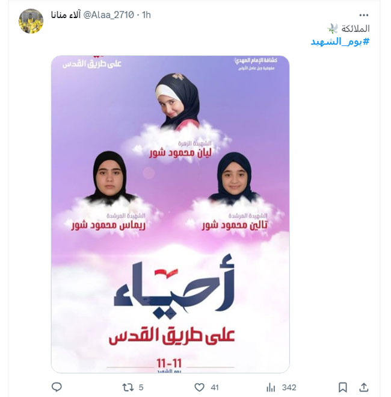Bookmark this post

pos(342,387)
